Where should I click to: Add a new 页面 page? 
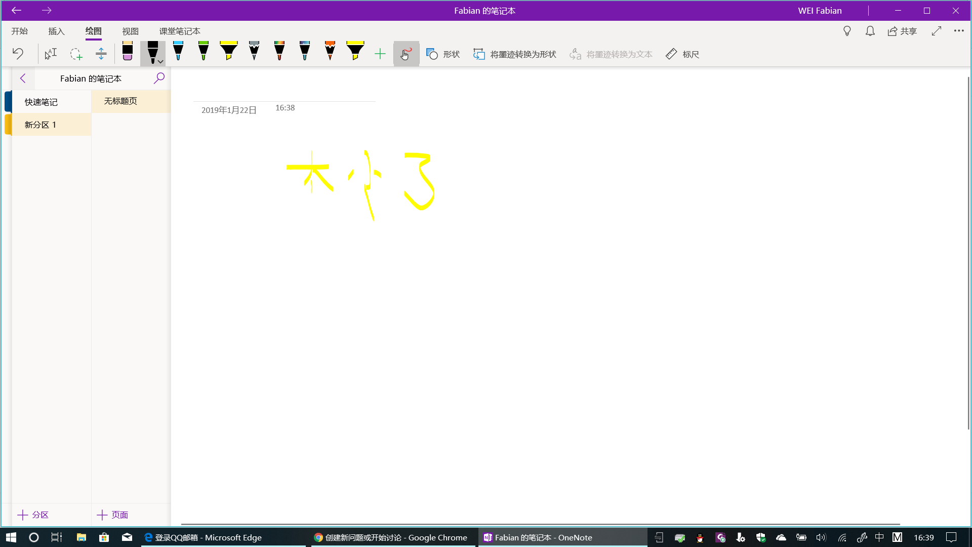[112, 515]
